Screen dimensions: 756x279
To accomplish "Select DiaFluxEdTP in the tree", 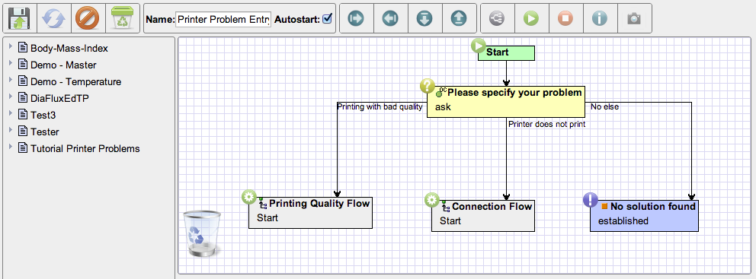I will coord(59,99).
